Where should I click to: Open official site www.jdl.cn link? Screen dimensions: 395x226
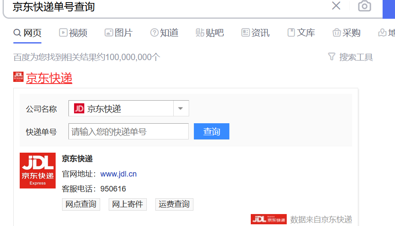[119, 174]
